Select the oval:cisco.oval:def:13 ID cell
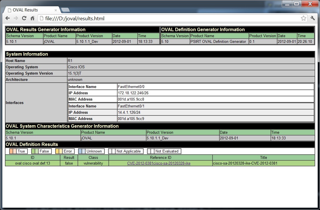 pyautogui.click(x=33, y=163)
